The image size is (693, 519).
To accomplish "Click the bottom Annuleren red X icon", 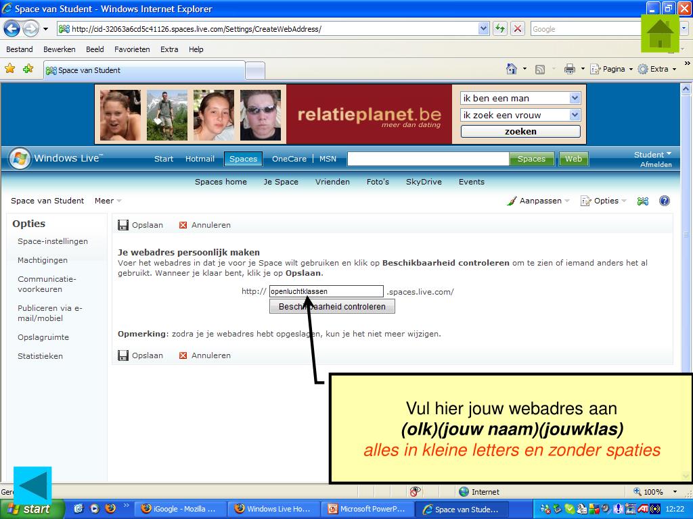I will [183, 355].
